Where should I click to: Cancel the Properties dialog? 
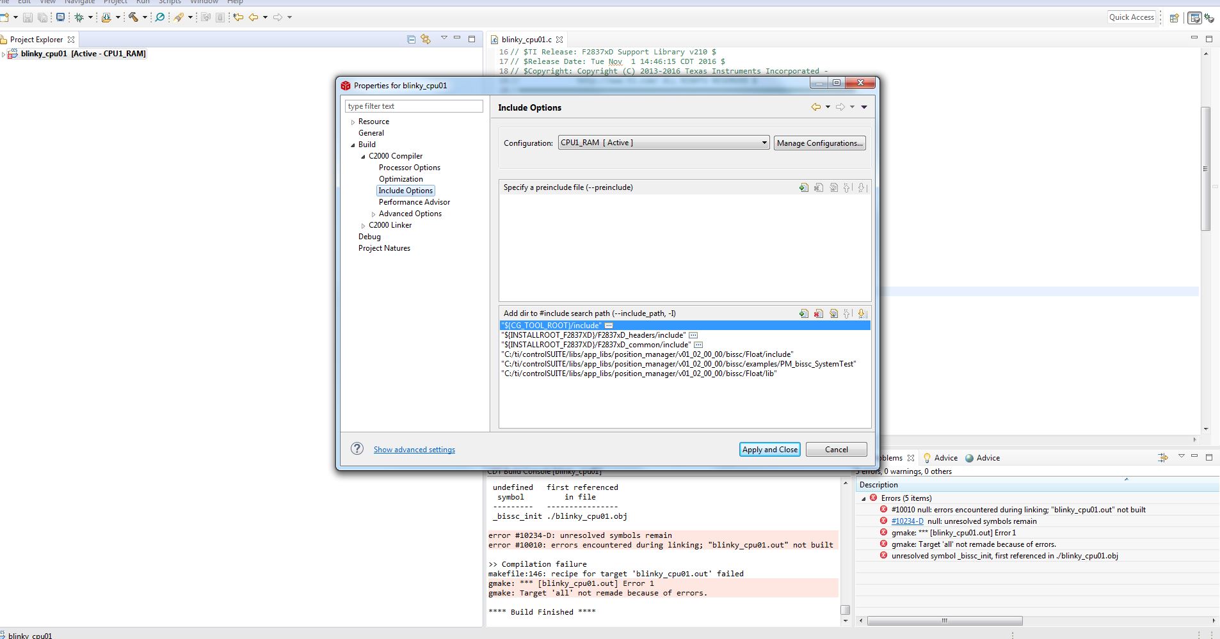click(x=837, y=450)
